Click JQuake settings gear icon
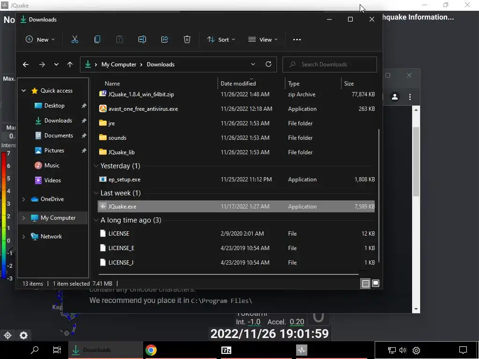Image resolution: width=479 pixels, height=359 pixels. pos(23,335)
